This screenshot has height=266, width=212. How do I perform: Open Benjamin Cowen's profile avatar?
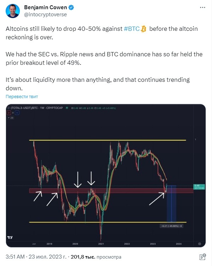(x=13, y=11)
